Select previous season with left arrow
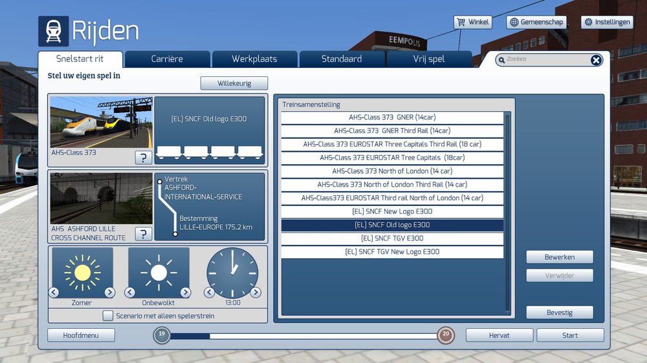 click(x=54, y=292)
